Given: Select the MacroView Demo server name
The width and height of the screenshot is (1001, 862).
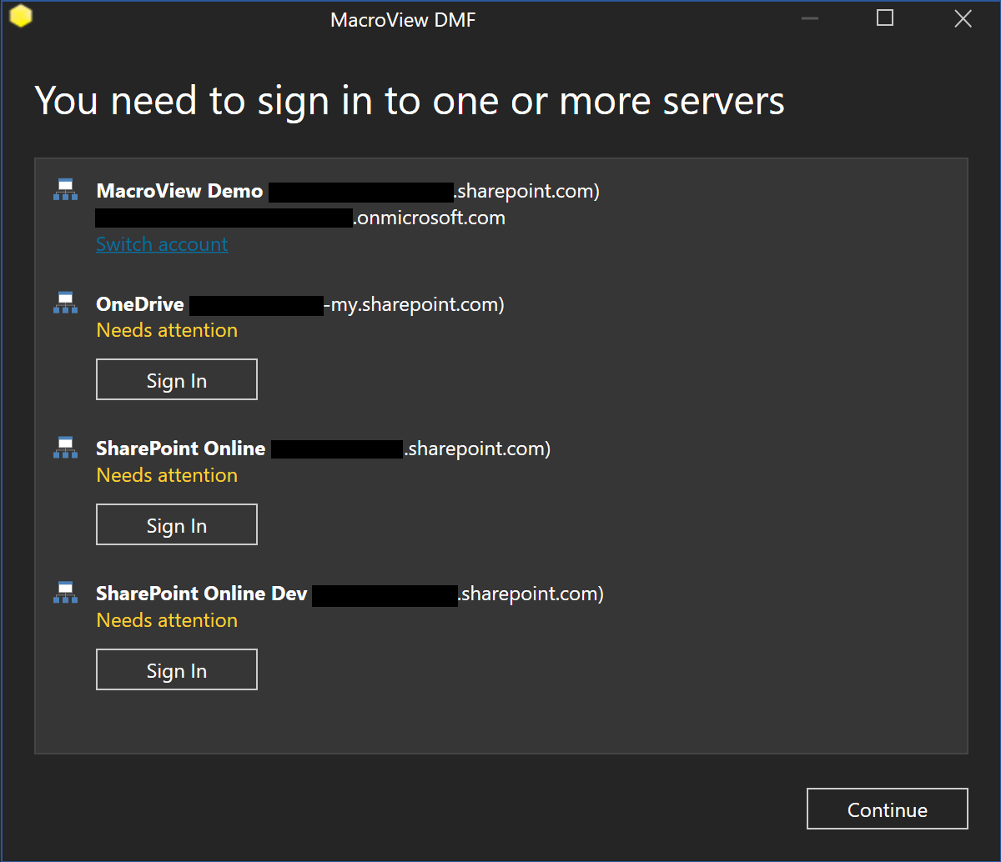Looking at the screenshot, I should [x=179, y=191].
